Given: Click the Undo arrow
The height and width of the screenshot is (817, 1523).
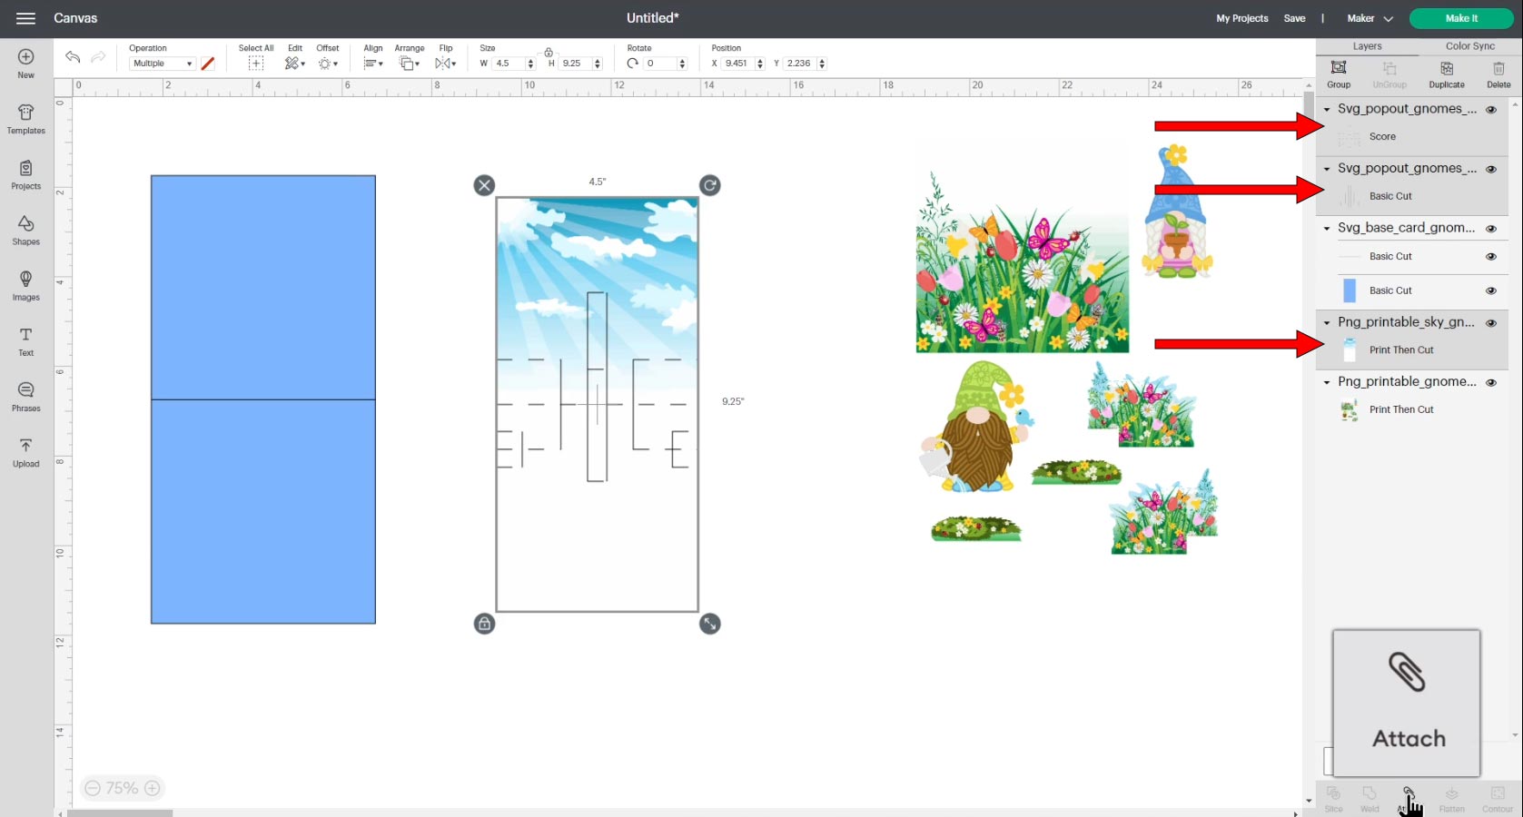Looking at the screenshot, I should 73,57.
